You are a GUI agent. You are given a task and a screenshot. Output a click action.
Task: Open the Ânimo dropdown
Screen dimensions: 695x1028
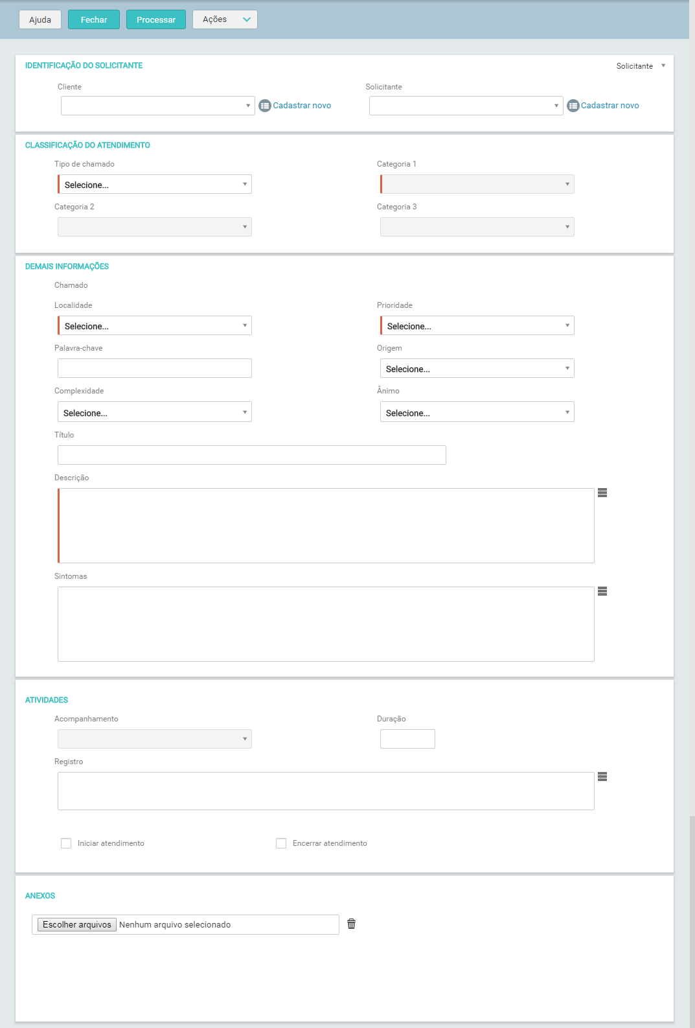click(477, 412)
